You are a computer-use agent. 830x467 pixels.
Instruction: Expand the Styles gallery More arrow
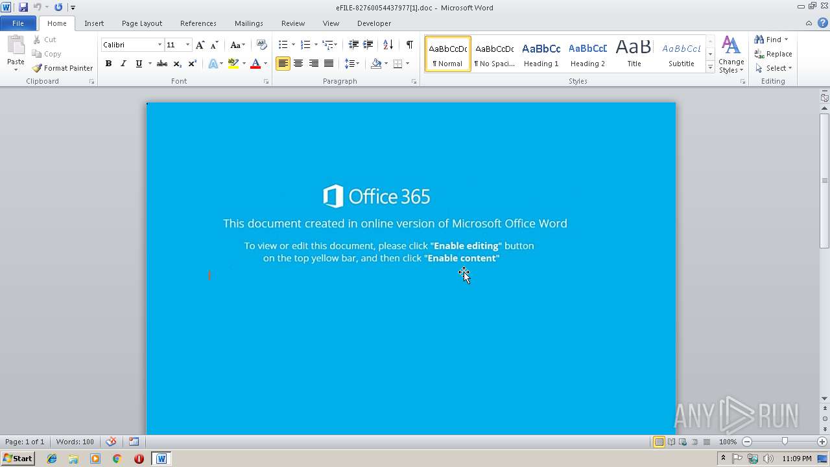coord(710,67)
